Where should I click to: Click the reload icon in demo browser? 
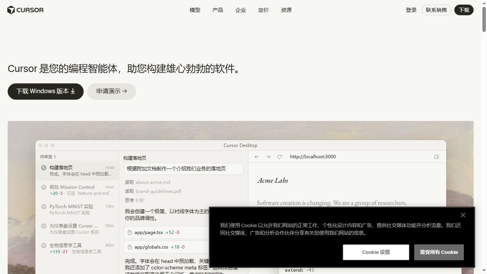(280, 157)
